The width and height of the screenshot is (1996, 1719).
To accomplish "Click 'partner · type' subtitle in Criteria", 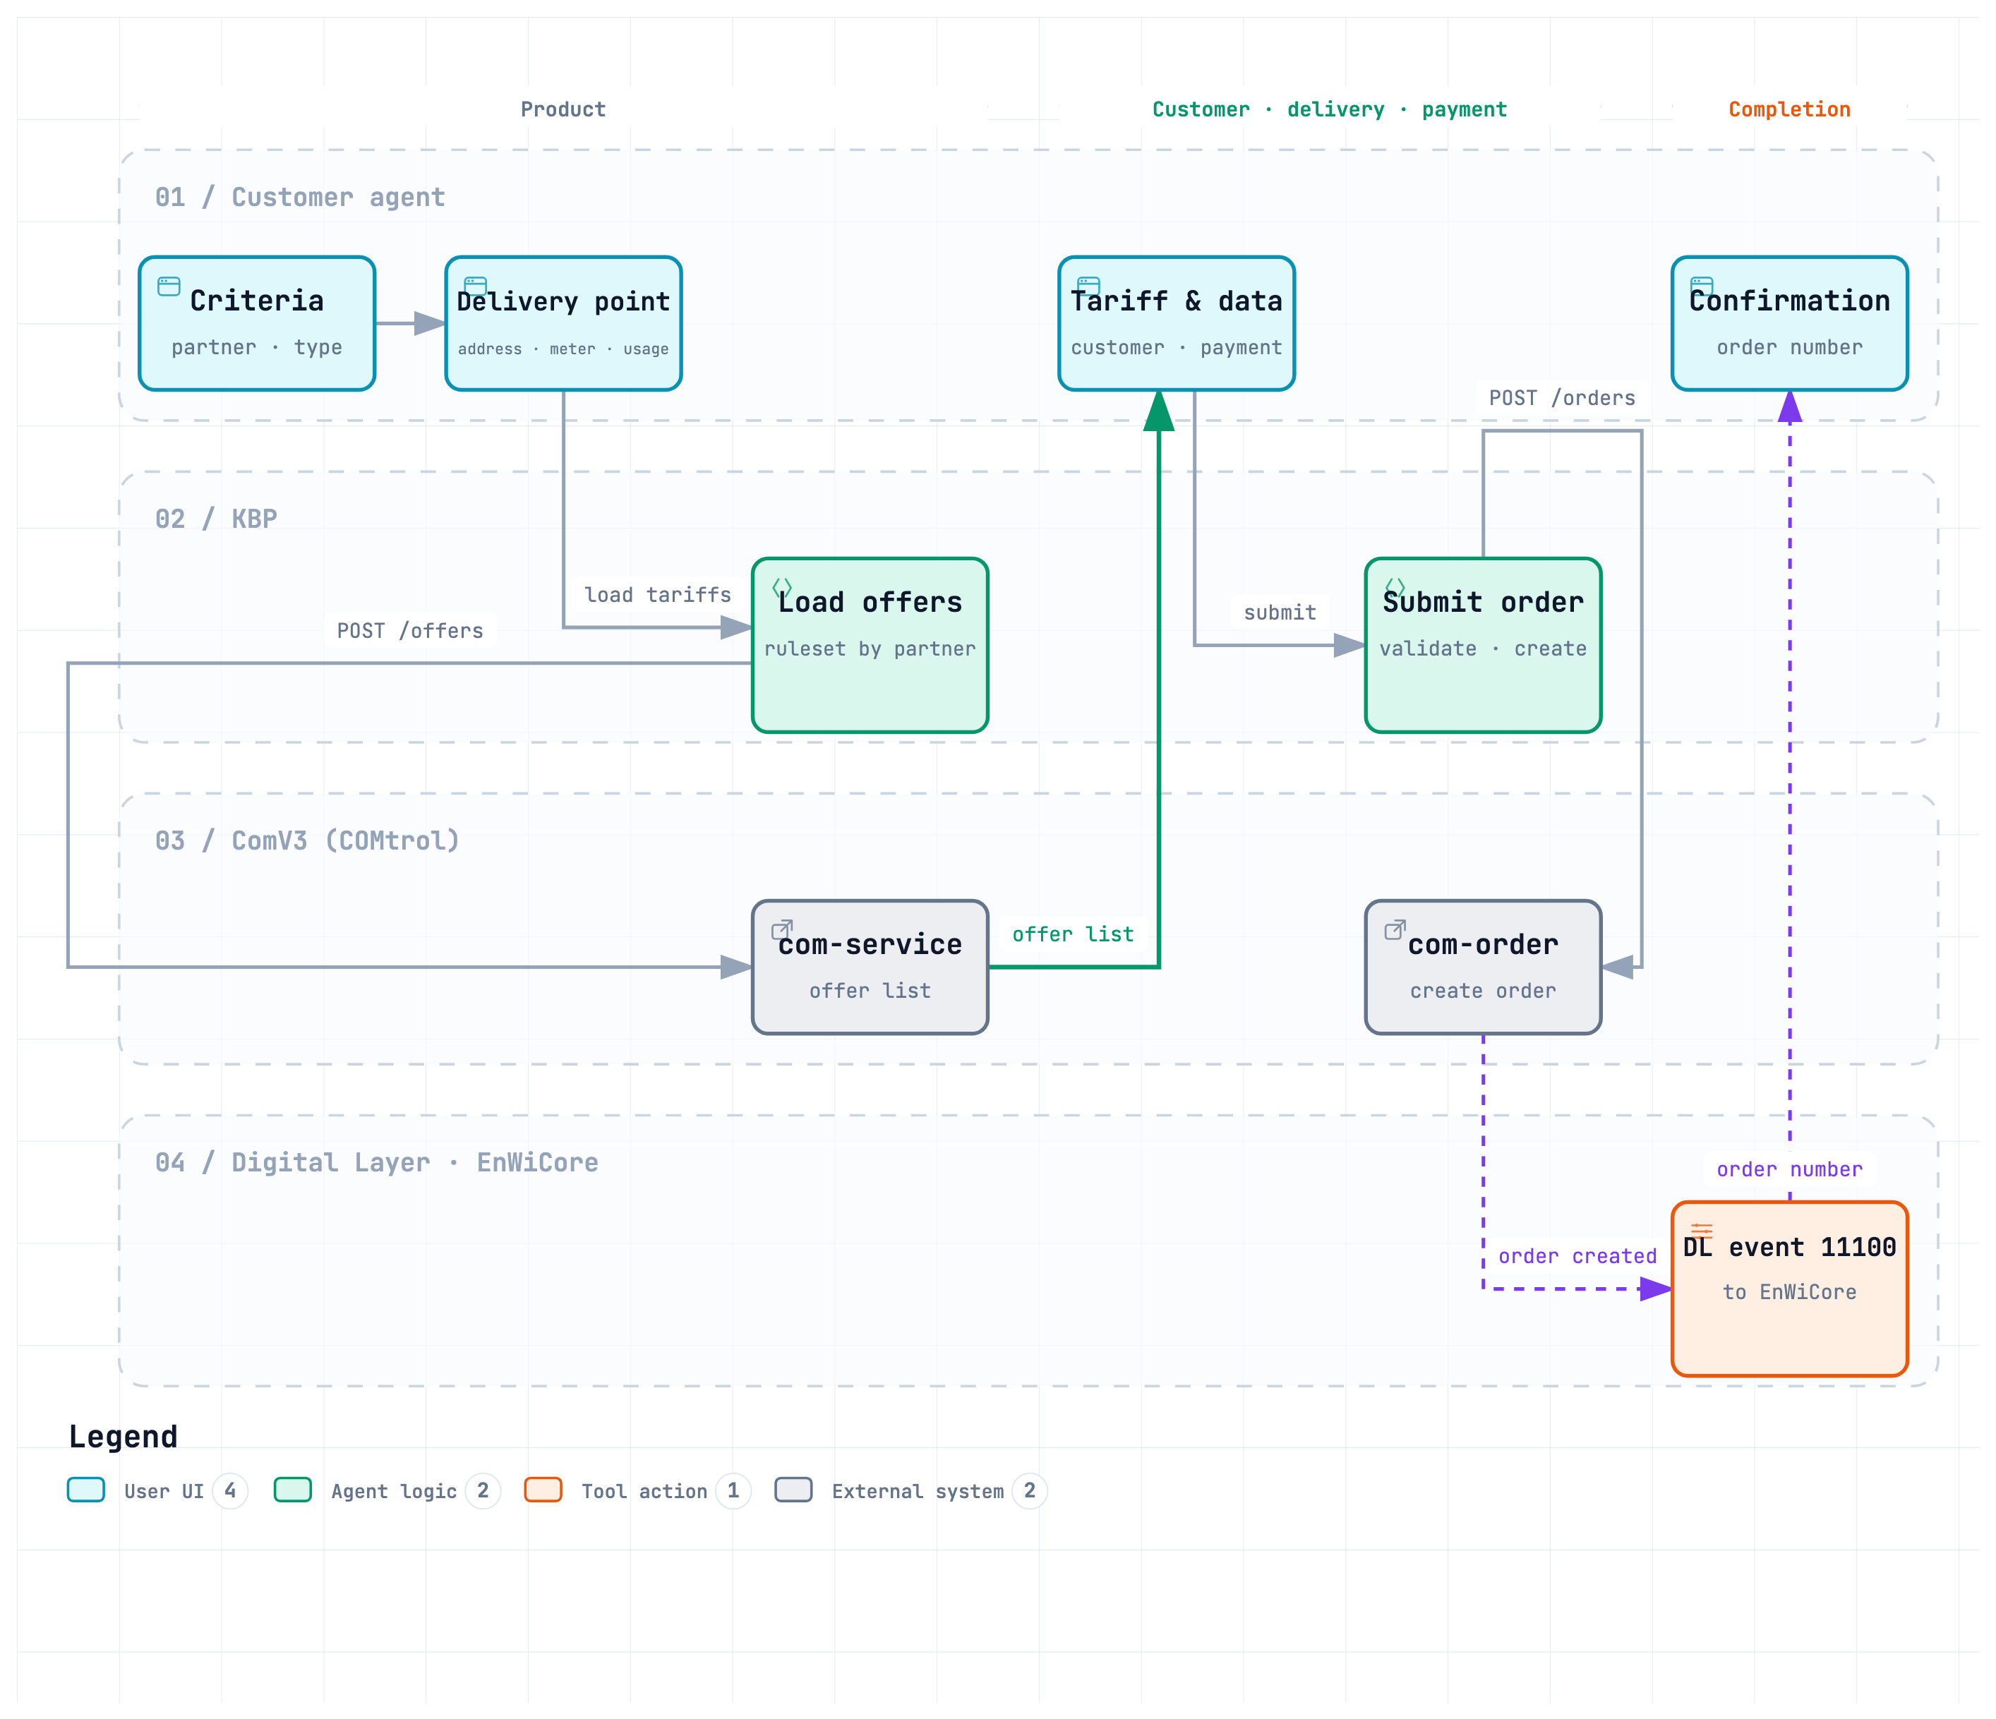I will coord(256,346).
